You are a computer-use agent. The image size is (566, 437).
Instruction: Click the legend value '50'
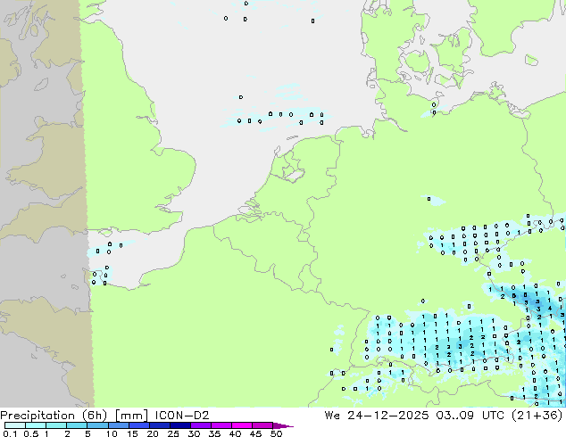276,433
